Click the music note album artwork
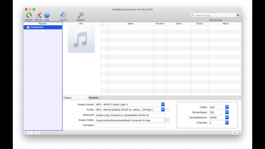 81,39
